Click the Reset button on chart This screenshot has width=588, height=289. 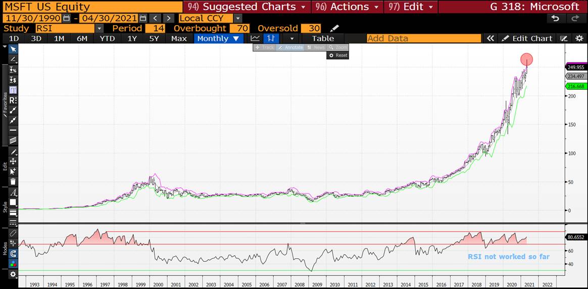click(338, 55)
